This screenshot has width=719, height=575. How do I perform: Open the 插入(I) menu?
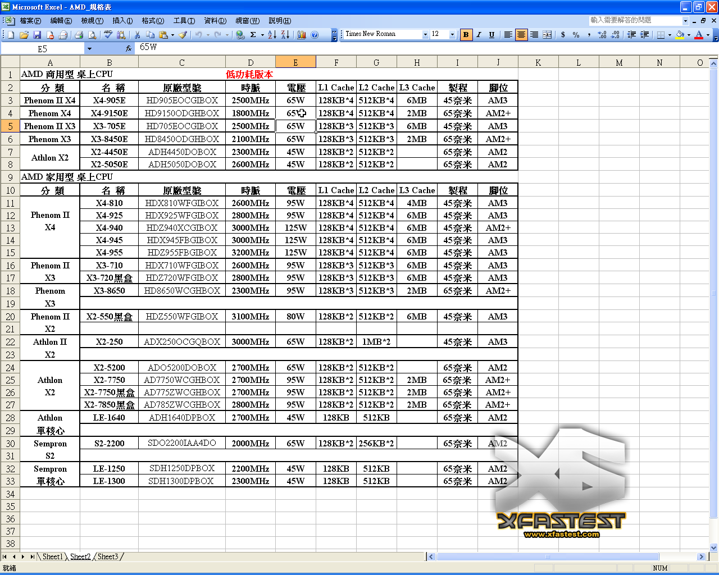(x=122, y=21)
